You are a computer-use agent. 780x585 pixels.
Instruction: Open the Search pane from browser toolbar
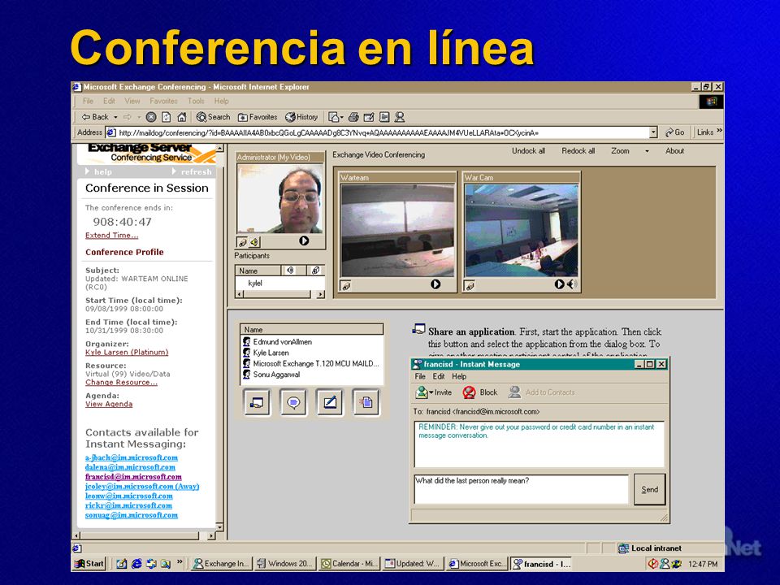click(x=214, y=117)
